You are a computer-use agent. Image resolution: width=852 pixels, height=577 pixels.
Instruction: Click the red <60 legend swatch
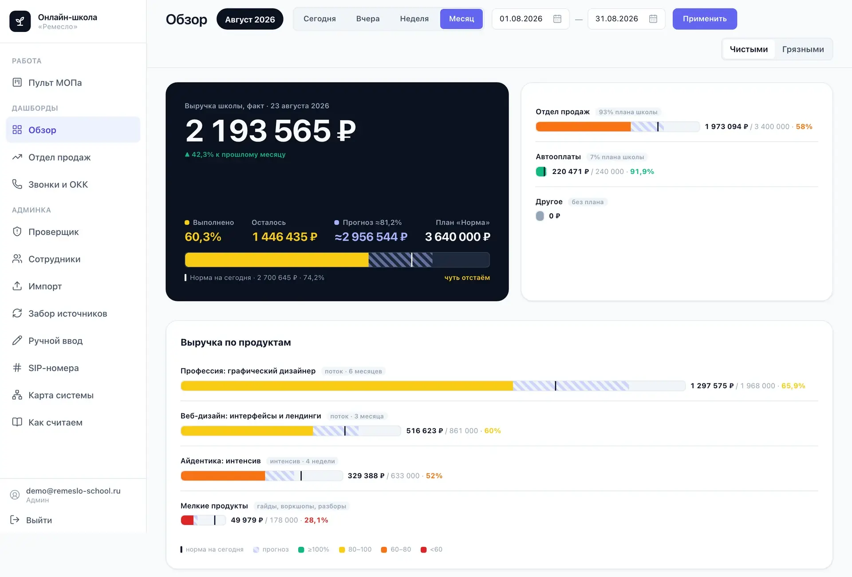(423, 549)
